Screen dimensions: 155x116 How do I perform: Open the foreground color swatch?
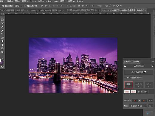coord(0,60)
